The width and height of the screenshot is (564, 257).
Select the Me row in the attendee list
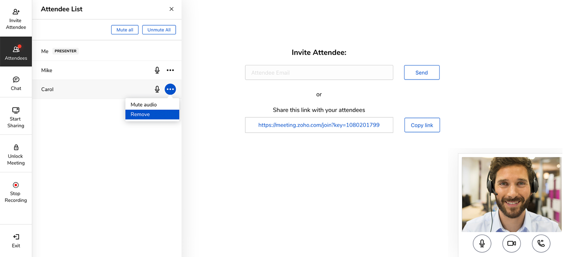(107, 51)
